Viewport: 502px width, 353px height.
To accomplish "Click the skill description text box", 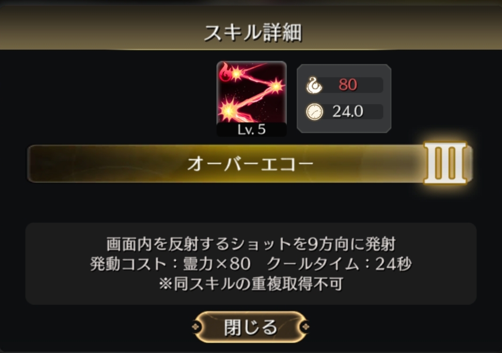I will [251, 264].
